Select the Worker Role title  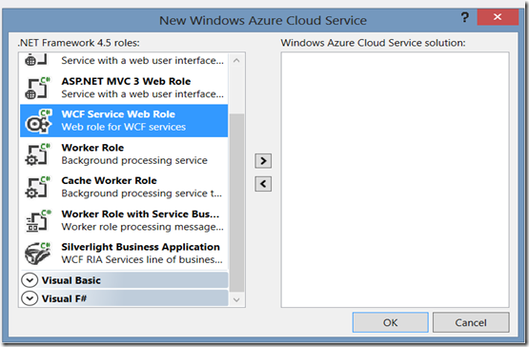click(x=92, y=148)
